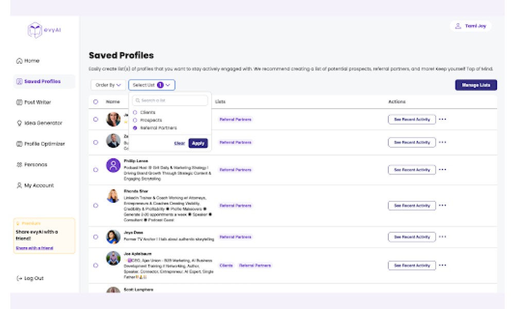Click the Apply button

pyautogui.click(x=198, y=143)
